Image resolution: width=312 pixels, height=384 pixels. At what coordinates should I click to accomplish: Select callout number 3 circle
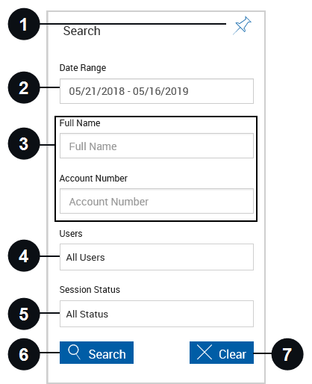click(x=24, y=143)
